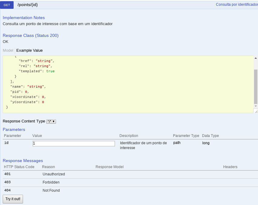Screen dimensions: 258x205
Task: Click the Parameter column header
Action: 12,136
